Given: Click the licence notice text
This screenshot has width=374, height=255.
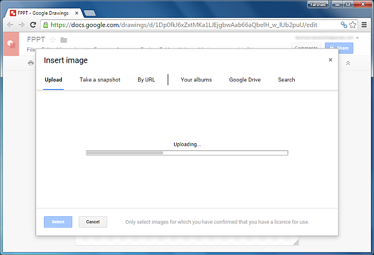Looking at the screenshot, I should point(217,222).
